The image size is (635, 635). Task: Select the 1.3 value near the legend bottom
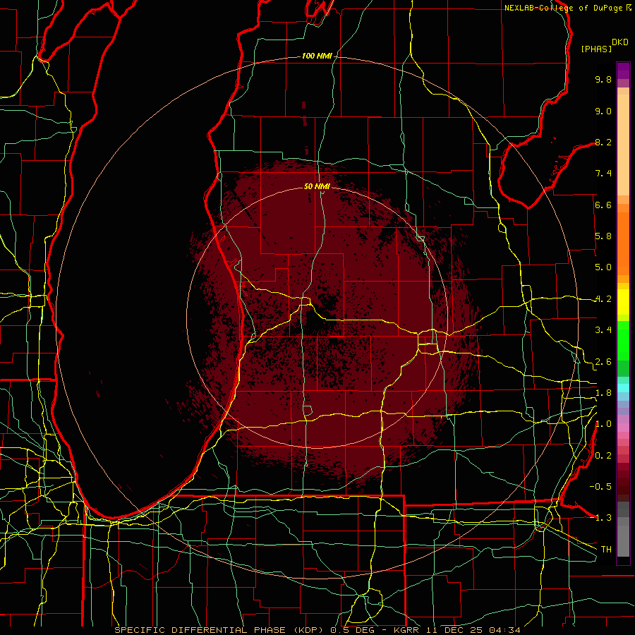tap(603, 518)
